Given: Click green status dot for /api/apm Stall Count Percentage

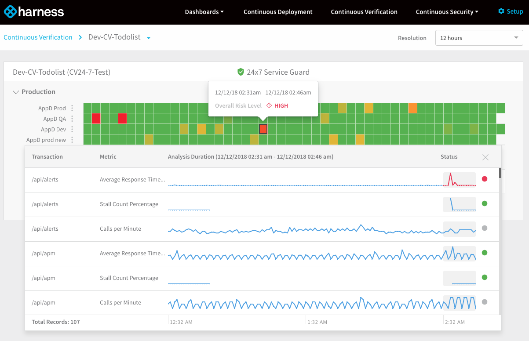Looking at the screenshot, I should [485, 277].
